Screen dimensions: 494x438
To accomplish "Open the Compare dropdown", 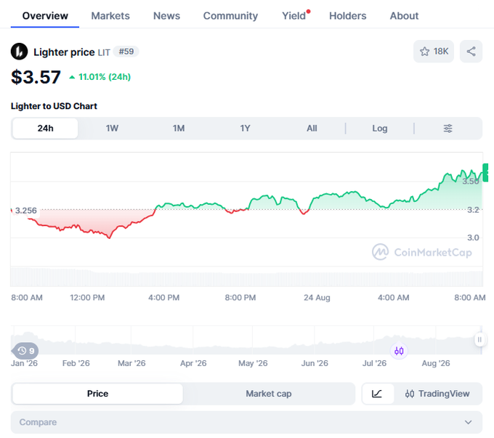I will point(246,422).
